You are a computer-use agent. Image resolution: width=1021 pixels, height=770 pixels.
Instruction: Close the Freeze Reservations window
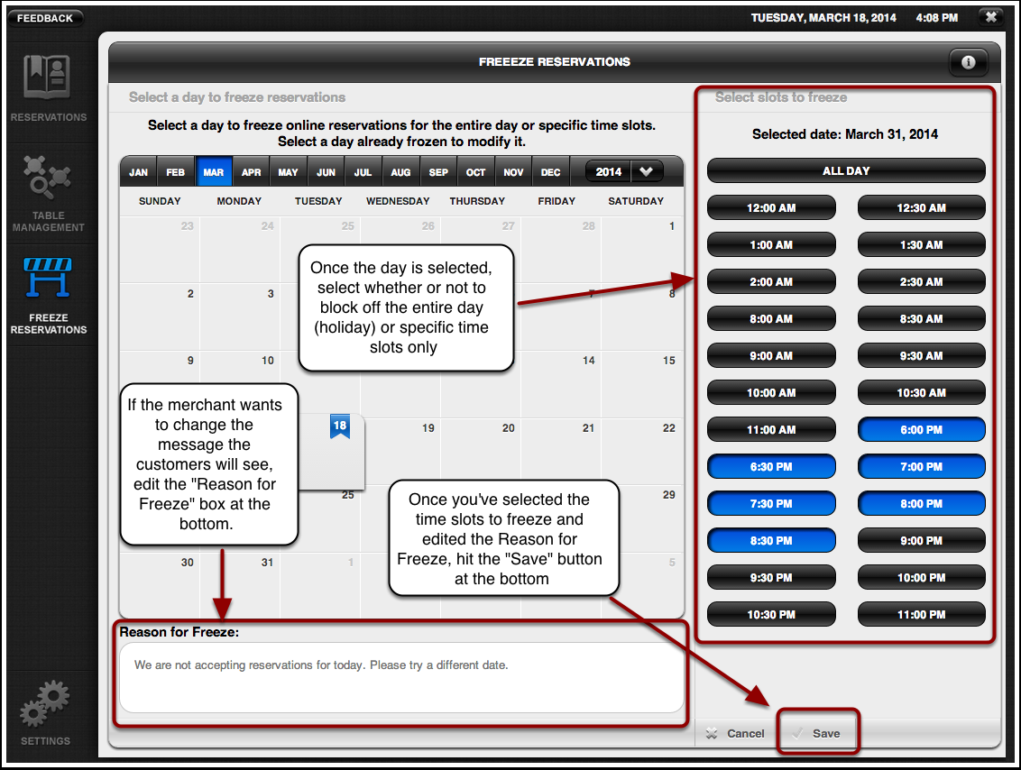pyautogui.click(x=990, y=16)
